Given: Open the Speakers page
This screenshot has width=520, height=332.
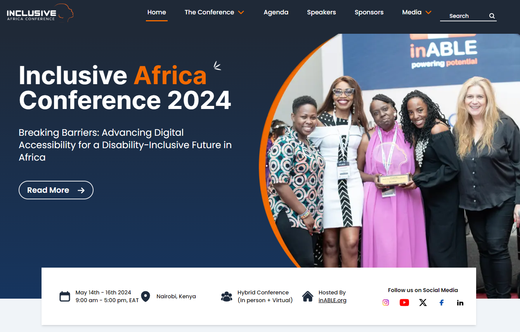Looking at the screenshot, I should point(321,12).
